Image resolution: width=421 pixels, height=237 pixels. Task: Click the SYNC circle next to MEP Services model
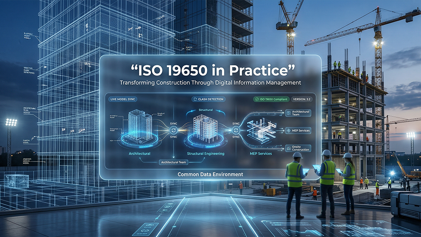point(236,130)
